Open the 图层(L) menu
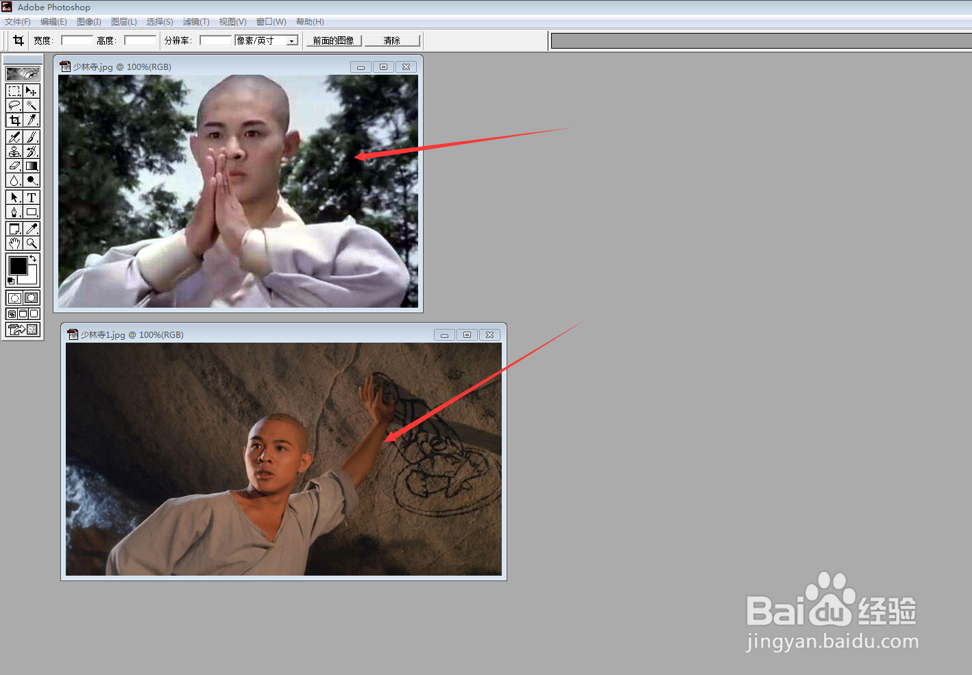Image resolution: width=972 pixels, height=675 pixels. 124,22
